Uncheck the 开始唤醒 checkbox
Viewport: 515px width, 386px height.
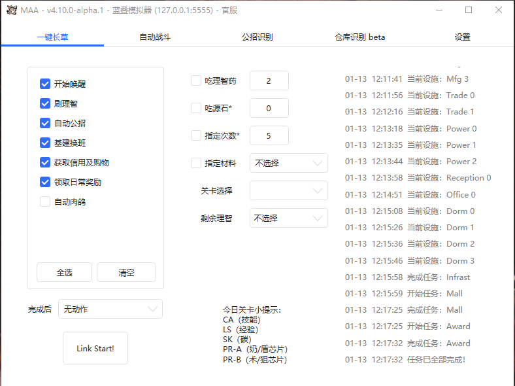pos(45,84)
